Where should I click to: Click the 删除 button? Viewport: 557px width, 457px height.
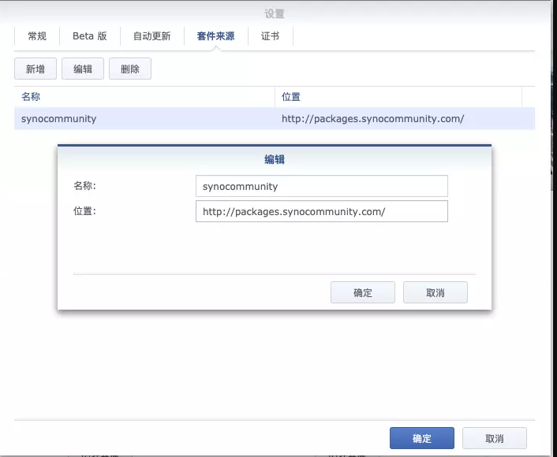coord(130,69)
